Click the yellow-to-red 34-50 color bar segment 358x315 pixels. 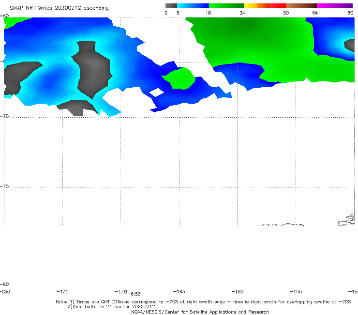[x=265, y=6]
